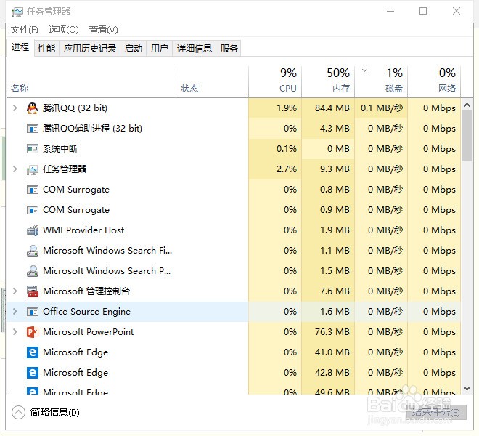Sort by the 名称 column header
This screenshot has width=479, height=436.
tap(91, 81)
